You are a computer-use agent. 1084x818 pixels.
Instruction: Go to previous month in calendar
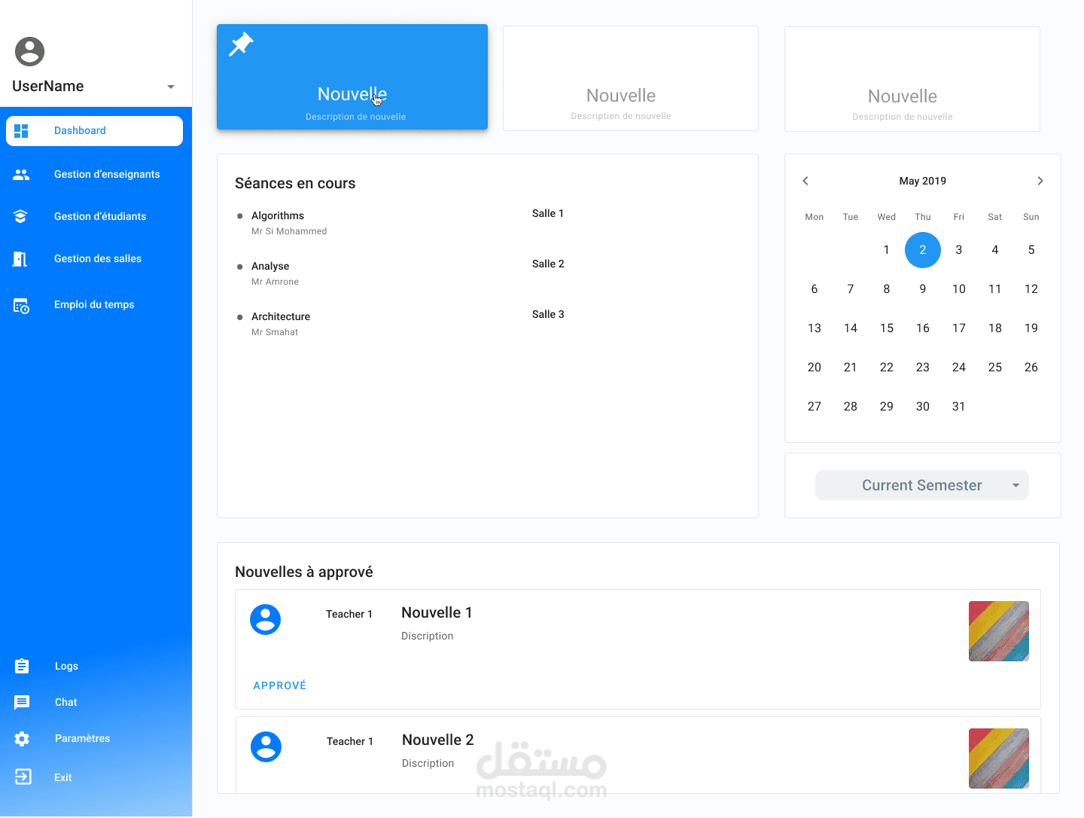805,181
